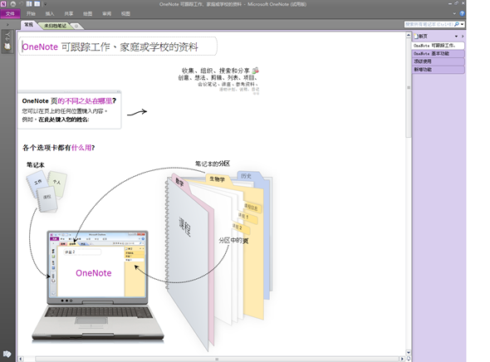Switch to Full Page View icon

(37, 4)
